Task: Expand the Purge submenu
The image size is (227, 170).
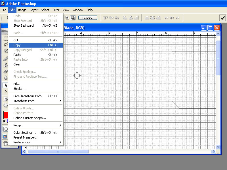Action: tap(36, 125)
